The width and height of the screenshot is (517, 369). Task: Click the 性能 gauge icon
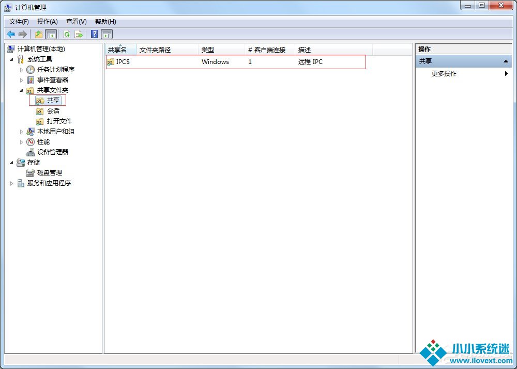coord(31,142)
